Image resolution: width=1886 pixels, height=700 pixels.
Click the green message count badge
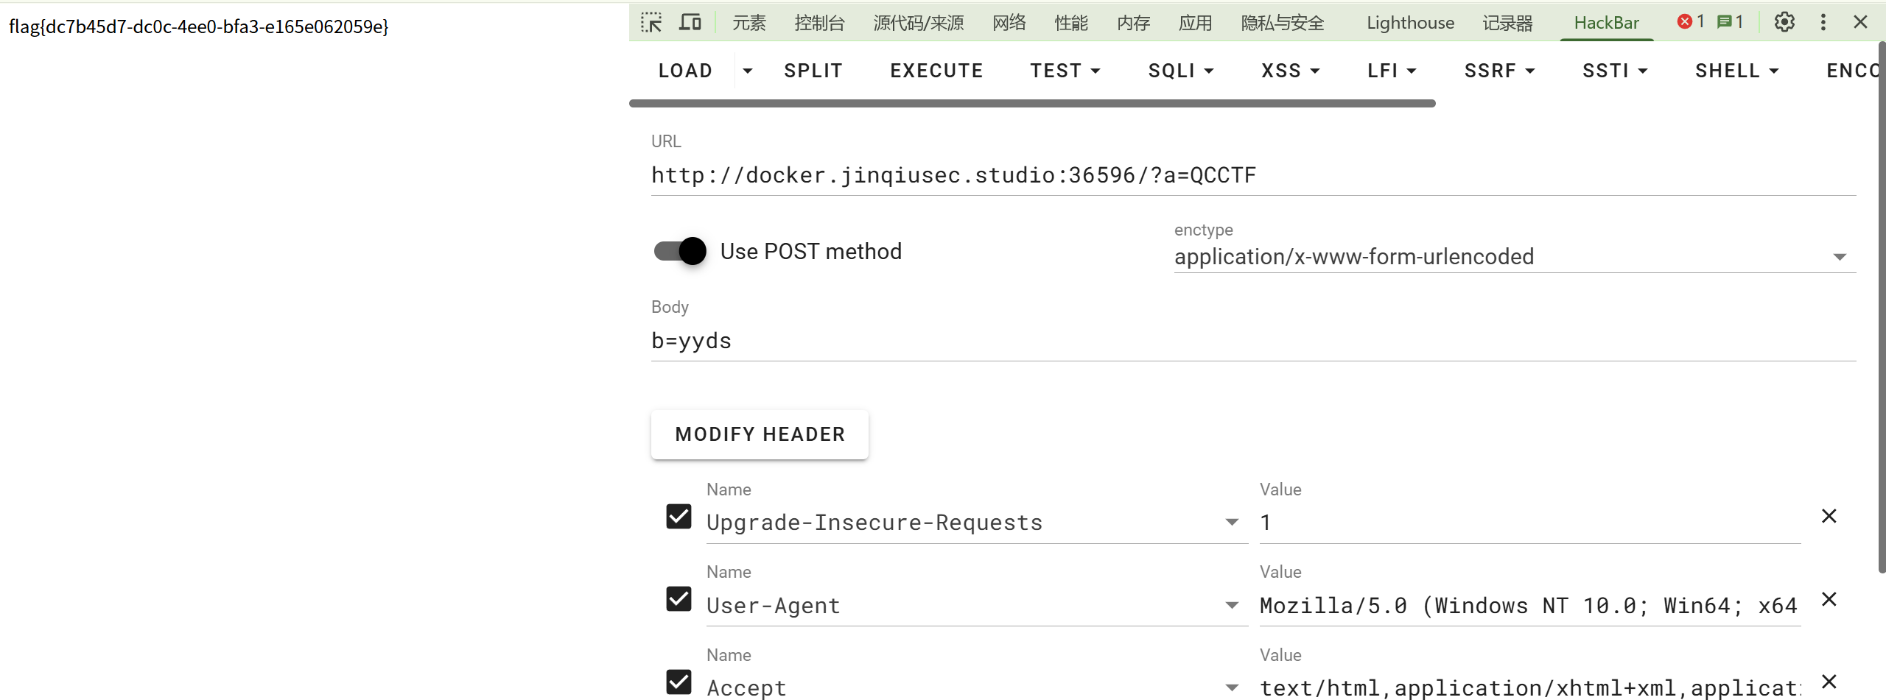1730,22
